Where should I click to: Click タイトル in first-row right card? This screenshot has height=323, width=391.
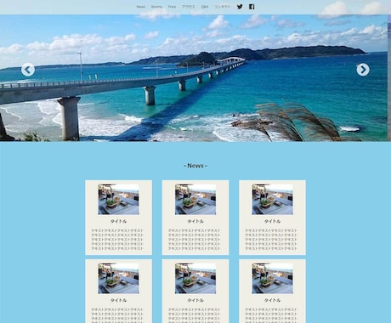point(272,221)
